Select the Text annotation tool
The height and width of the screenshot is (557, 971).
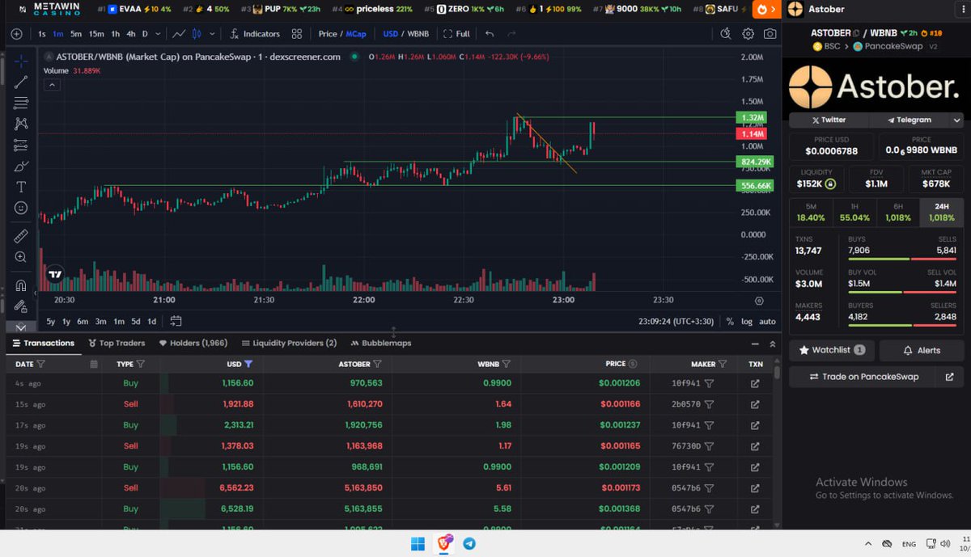pos(21,187)
